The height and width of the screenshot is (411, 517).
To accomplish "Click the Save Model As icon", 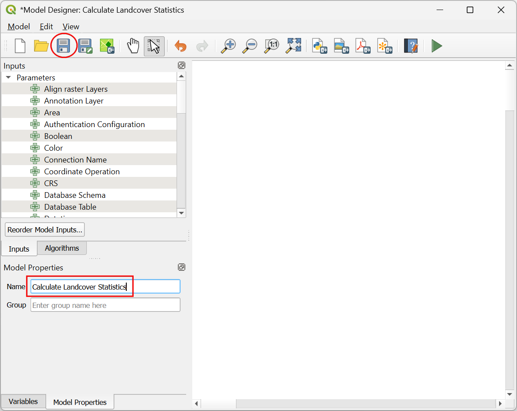I will [85, 46].
